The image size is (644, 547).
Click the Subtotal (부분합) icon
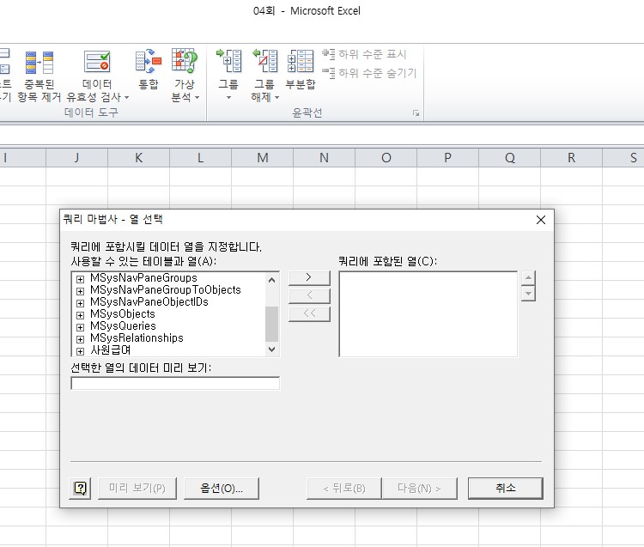pos(301,63)
